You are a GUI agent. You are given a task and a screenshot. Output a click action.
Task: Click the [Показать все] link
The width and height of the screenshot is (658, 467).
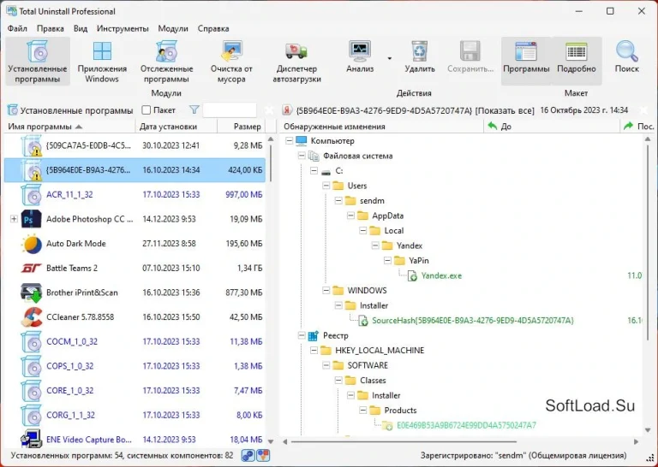[x=505, y=110]
